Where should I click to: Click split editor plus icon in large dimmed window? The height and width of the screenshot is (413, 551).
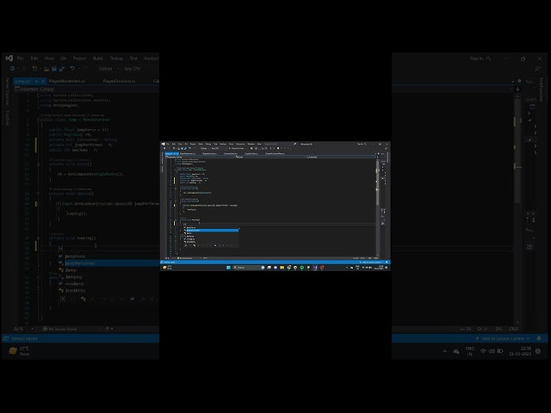(x=517, y=89)
